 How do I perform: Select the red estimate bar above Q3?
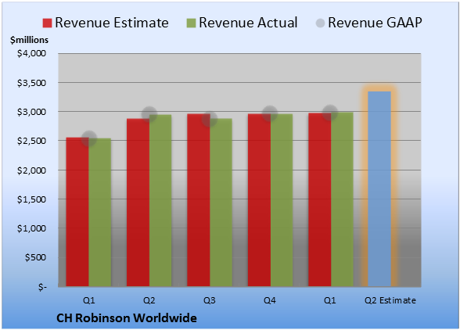[x=199, y=200]
